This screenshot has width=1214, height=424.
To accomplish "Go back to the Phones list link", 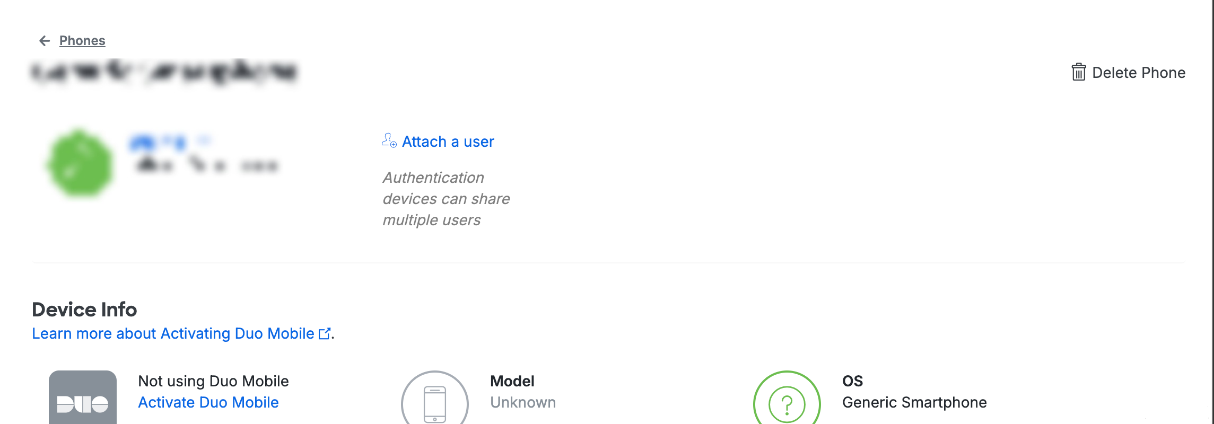I will (82, 41).
